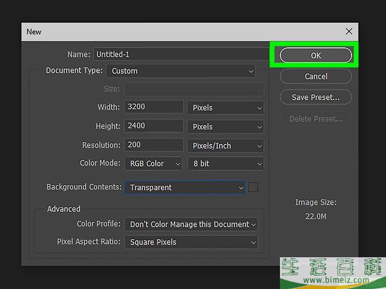Click the Height value field
Image resolution: width=386 pixels, height=289 pixels.
(154, 126)
